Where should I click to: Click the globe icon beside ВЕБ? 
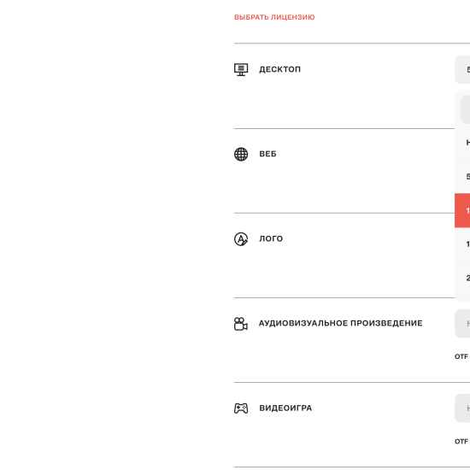241,155
